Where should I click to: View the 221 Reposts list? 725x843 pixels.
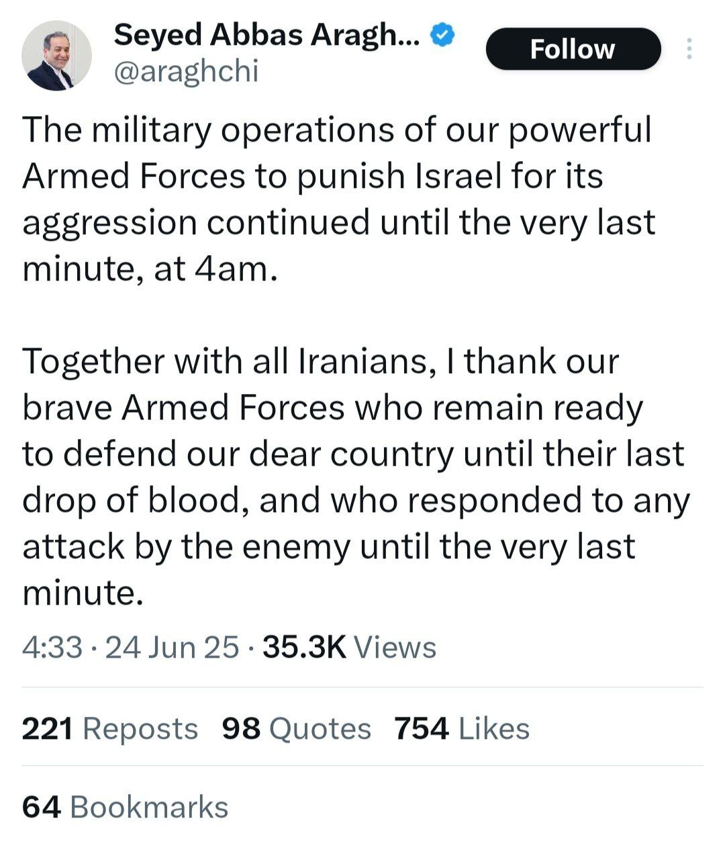click(x=109, y=728)
